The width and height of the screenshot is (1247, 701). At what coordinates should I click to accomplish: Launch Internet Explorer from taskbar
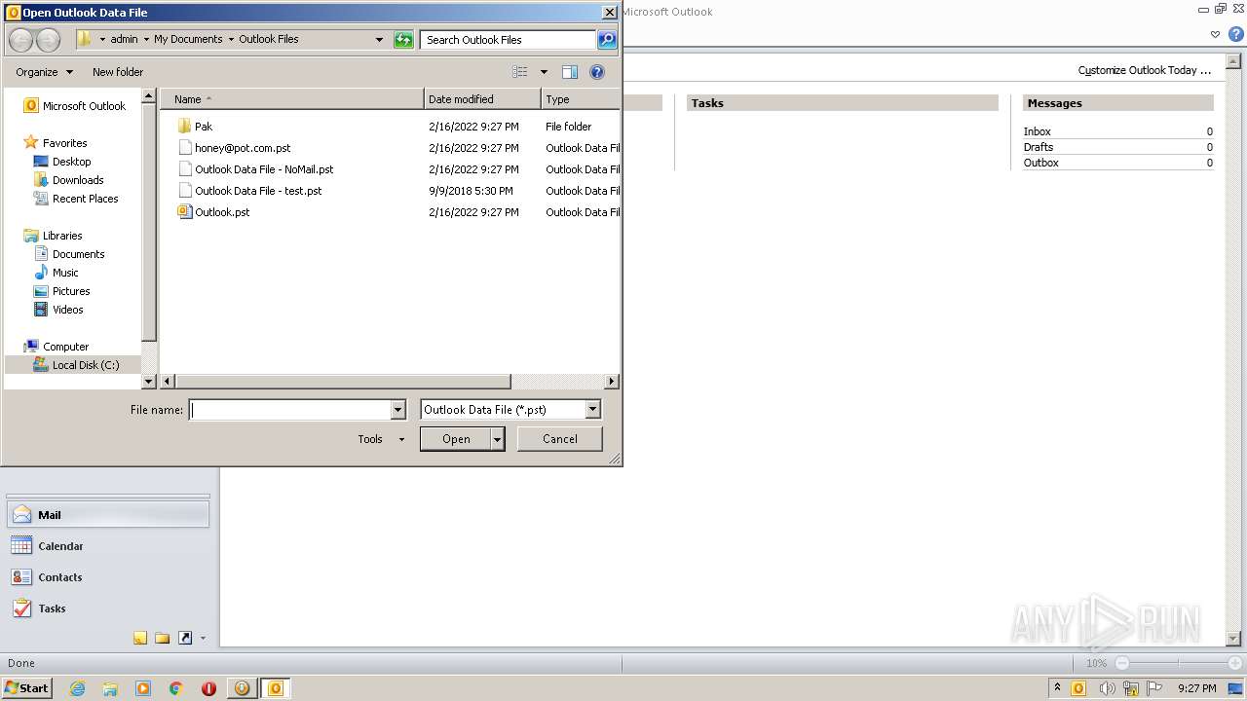coord(77,688)
